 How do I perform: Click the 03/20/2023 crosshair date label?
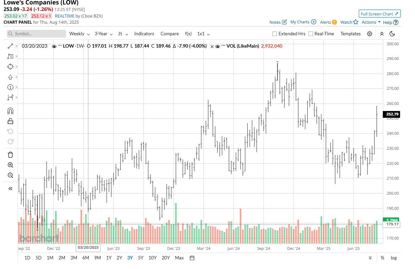tap(88, 247)
